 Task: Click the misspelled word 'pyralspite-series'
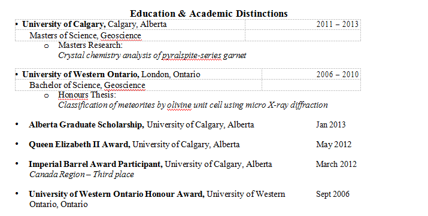coord(192,56)
